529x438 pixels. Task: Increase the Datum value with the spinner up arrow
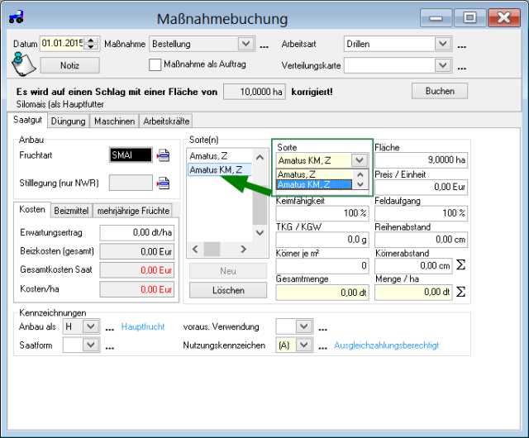(92, 40)
